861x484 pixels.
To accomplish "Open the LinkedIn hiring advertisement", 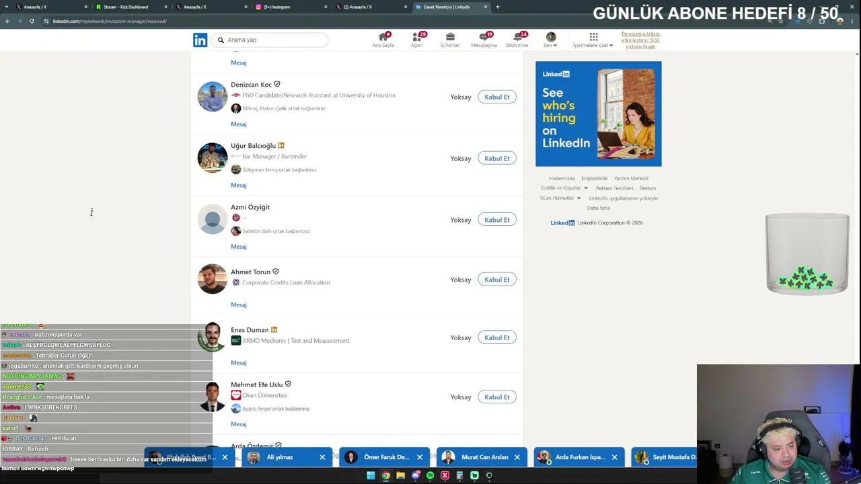I will [599, 114].
